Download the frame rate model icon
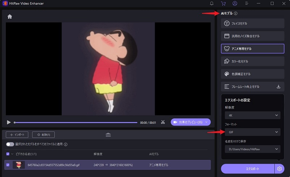The width and height of the screenshot is (290, 177). (278, 87)
